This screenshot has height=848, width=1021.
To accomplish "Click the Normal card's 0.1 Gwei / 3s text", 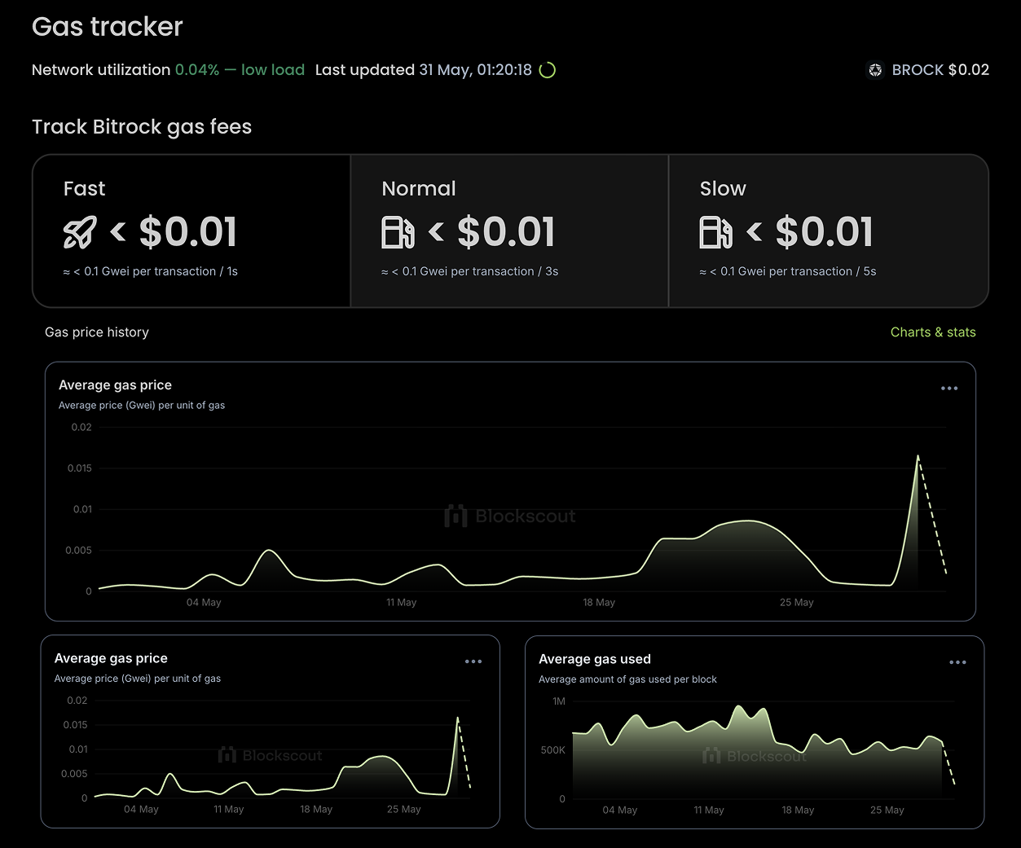I will pyautogui.click(x=469, y=271).
